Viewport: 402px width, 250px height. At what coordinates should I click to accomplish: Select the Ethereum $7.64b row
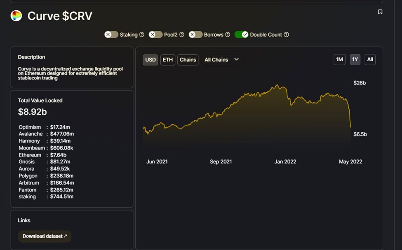click(x=42, y=155)
